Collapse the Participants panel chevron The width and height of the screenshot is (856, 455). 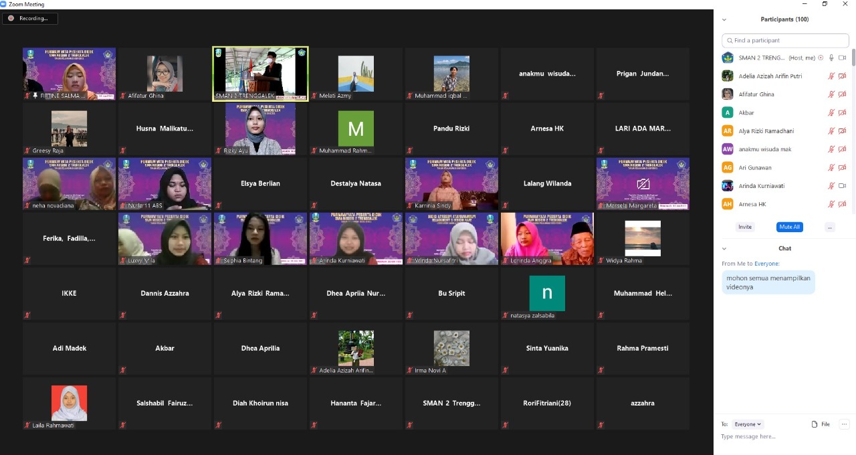click(724, 19)
